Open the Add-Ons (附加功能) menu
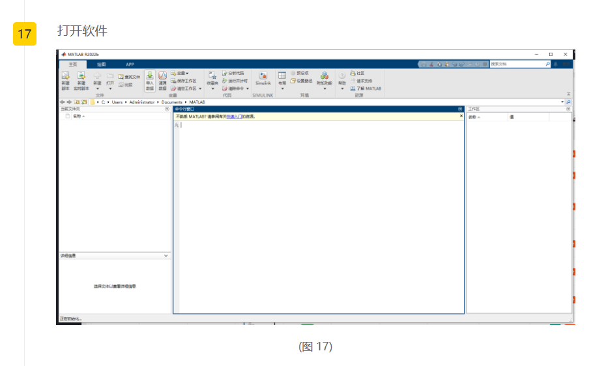This screenshot has width=591, height=366. pyautogui.click(x=324, y=81)
